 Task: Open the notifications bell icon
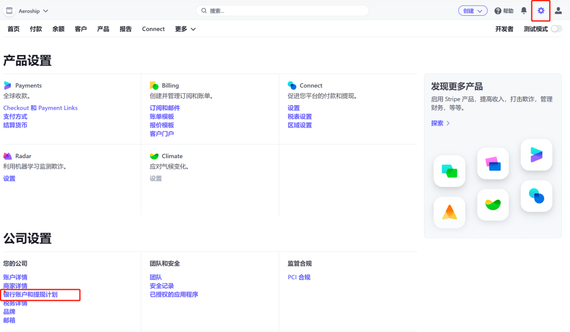click(523, 10)
